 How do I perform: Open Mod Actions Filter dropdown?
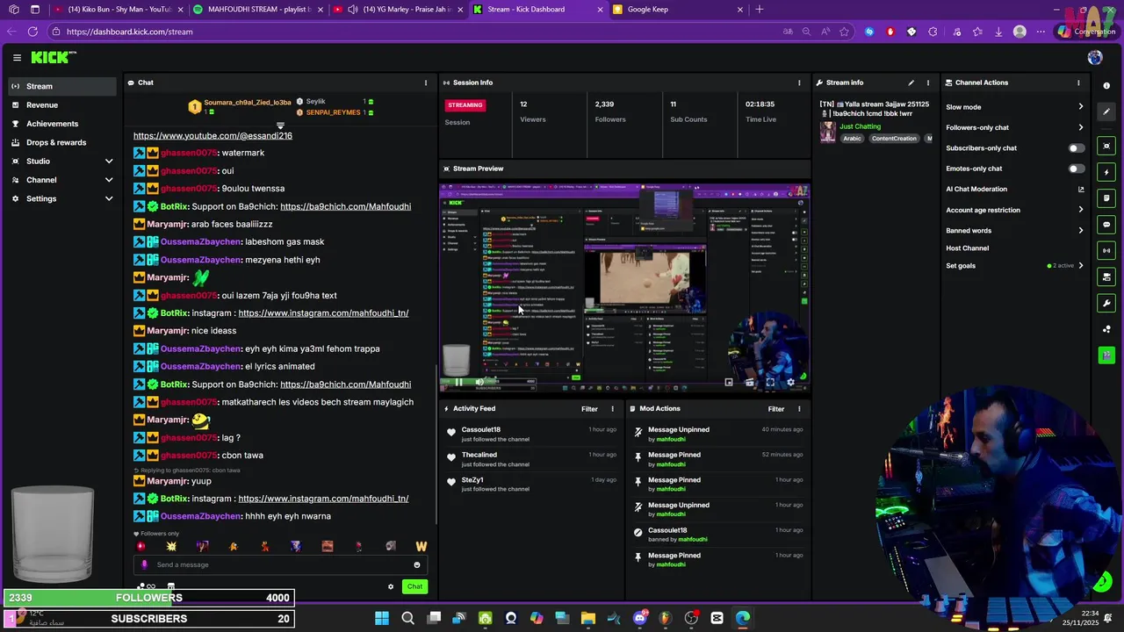776,409
